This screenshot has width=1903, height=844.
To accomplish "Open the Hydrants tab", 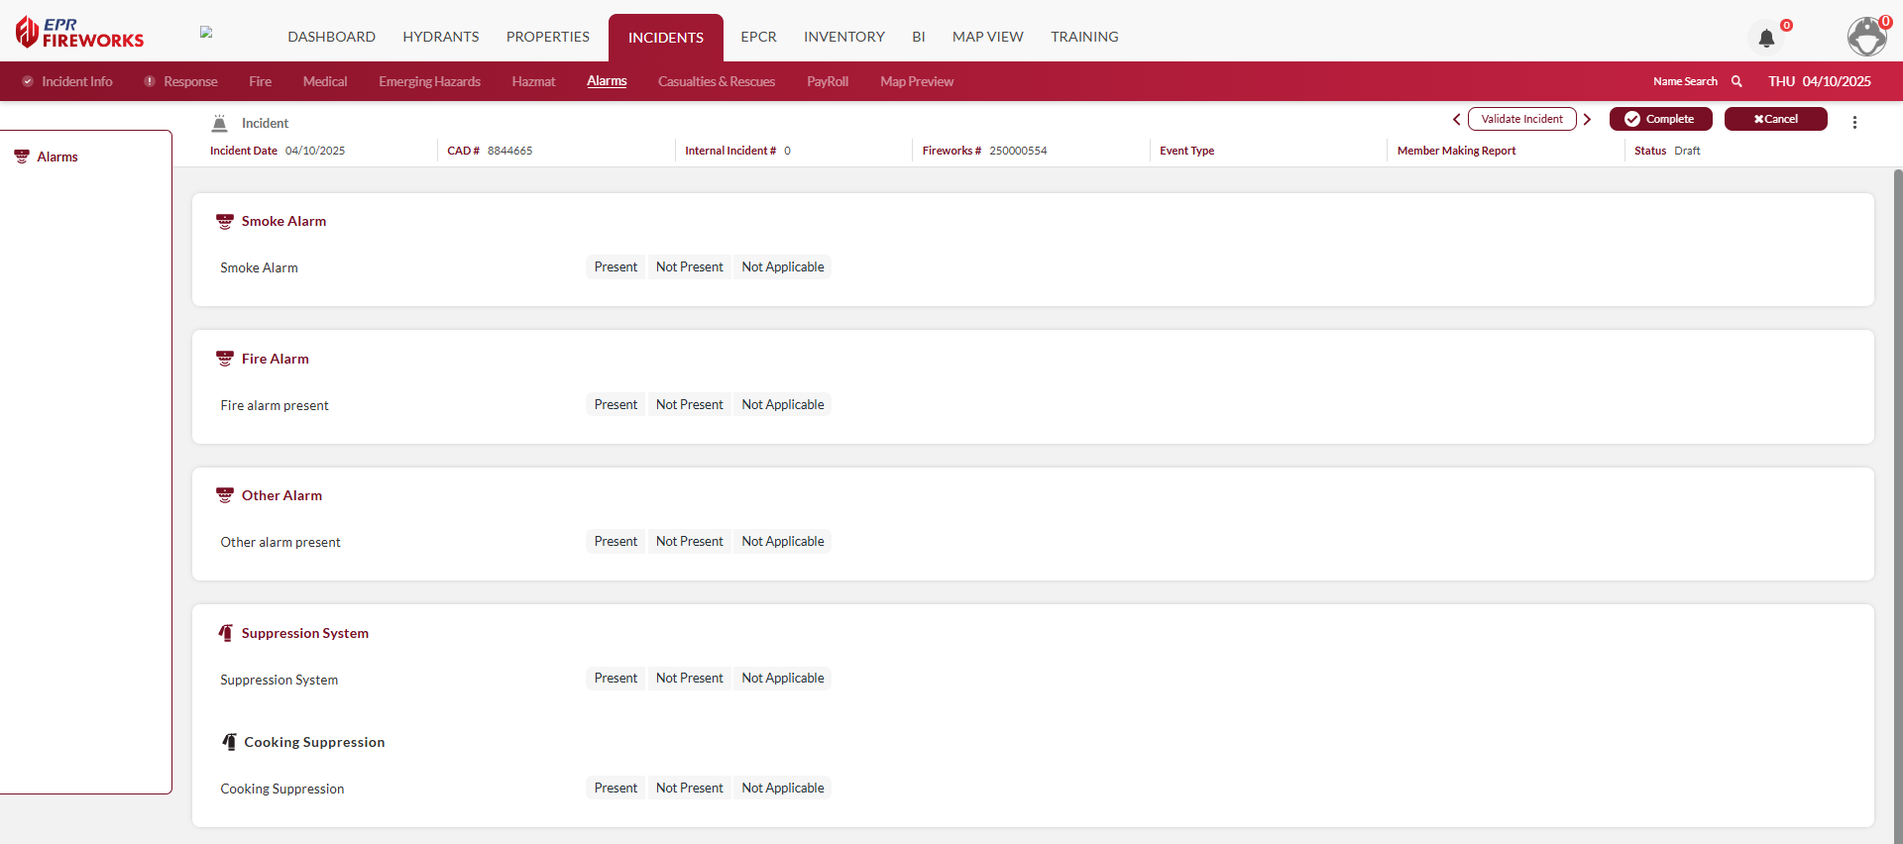I will coord(440,37).
